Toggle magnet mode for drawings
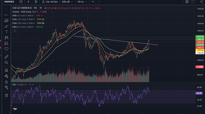 pos(7,70)
